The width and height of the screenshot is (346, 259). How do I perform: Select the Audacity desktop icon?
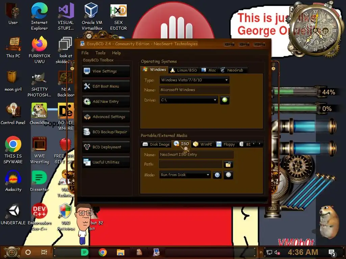pyautogui.click(x=13, y=181)
